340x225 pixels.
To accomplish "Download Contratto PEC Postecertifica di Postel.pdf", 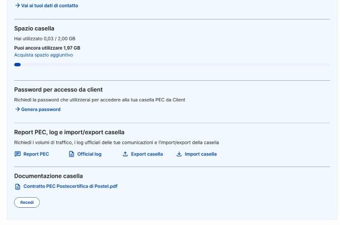I will click(70, 187).
